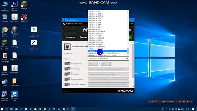Click the taskbar clock
This screenshot has height=111, width=197.
tap(187, 109)
